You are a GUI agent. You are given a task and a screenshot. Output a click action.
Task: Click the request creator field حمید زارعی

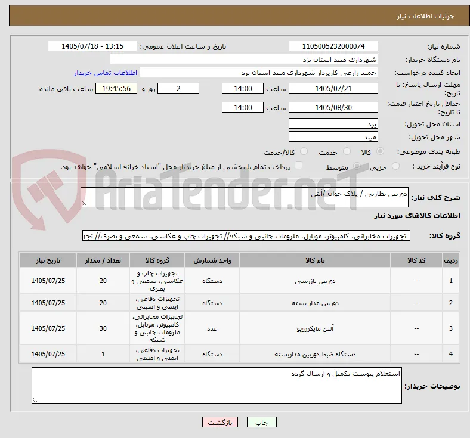[x=259, y=73]
